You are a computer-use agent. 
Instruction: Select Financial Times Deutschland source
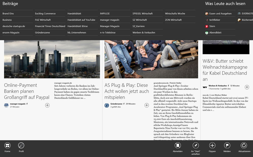point(50,26)
